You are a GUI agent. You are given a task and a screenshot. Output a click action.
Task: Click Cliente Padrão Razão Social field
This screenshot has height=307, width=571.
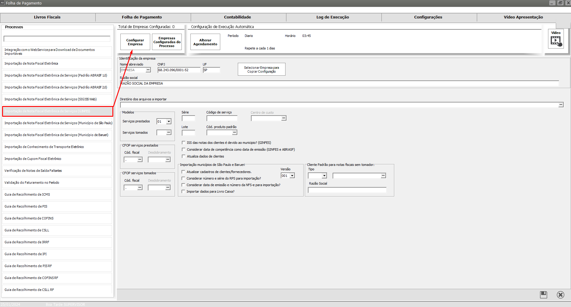coord(347,190)
